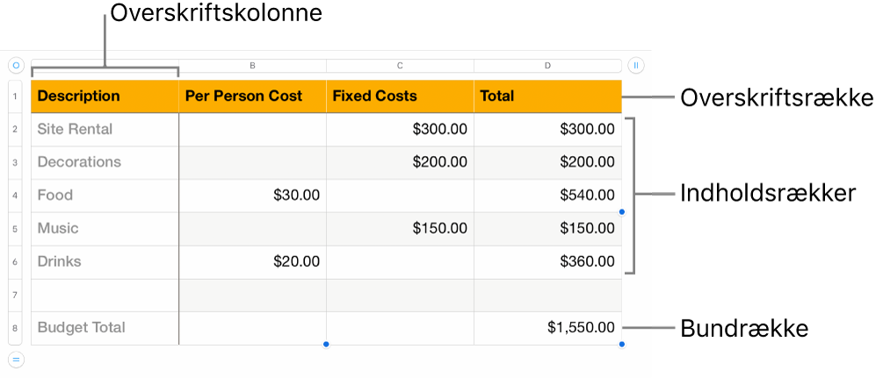This screenshot has height=378, width=883.
Task: Click the add rows handle icon
Action: point(16,358)
